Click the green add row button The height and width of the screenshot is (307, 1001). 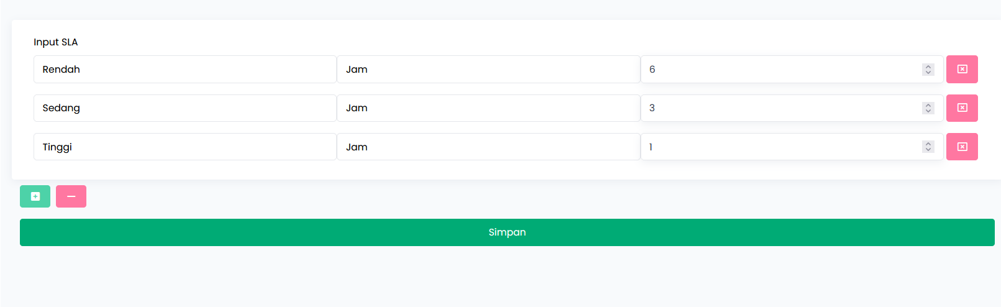(x=35, y=196)
